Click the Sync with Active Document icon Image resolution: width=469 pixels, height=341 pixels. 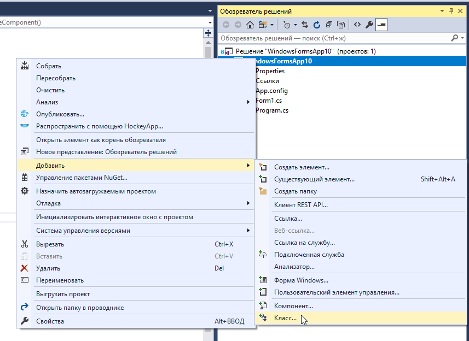(305, 25)
